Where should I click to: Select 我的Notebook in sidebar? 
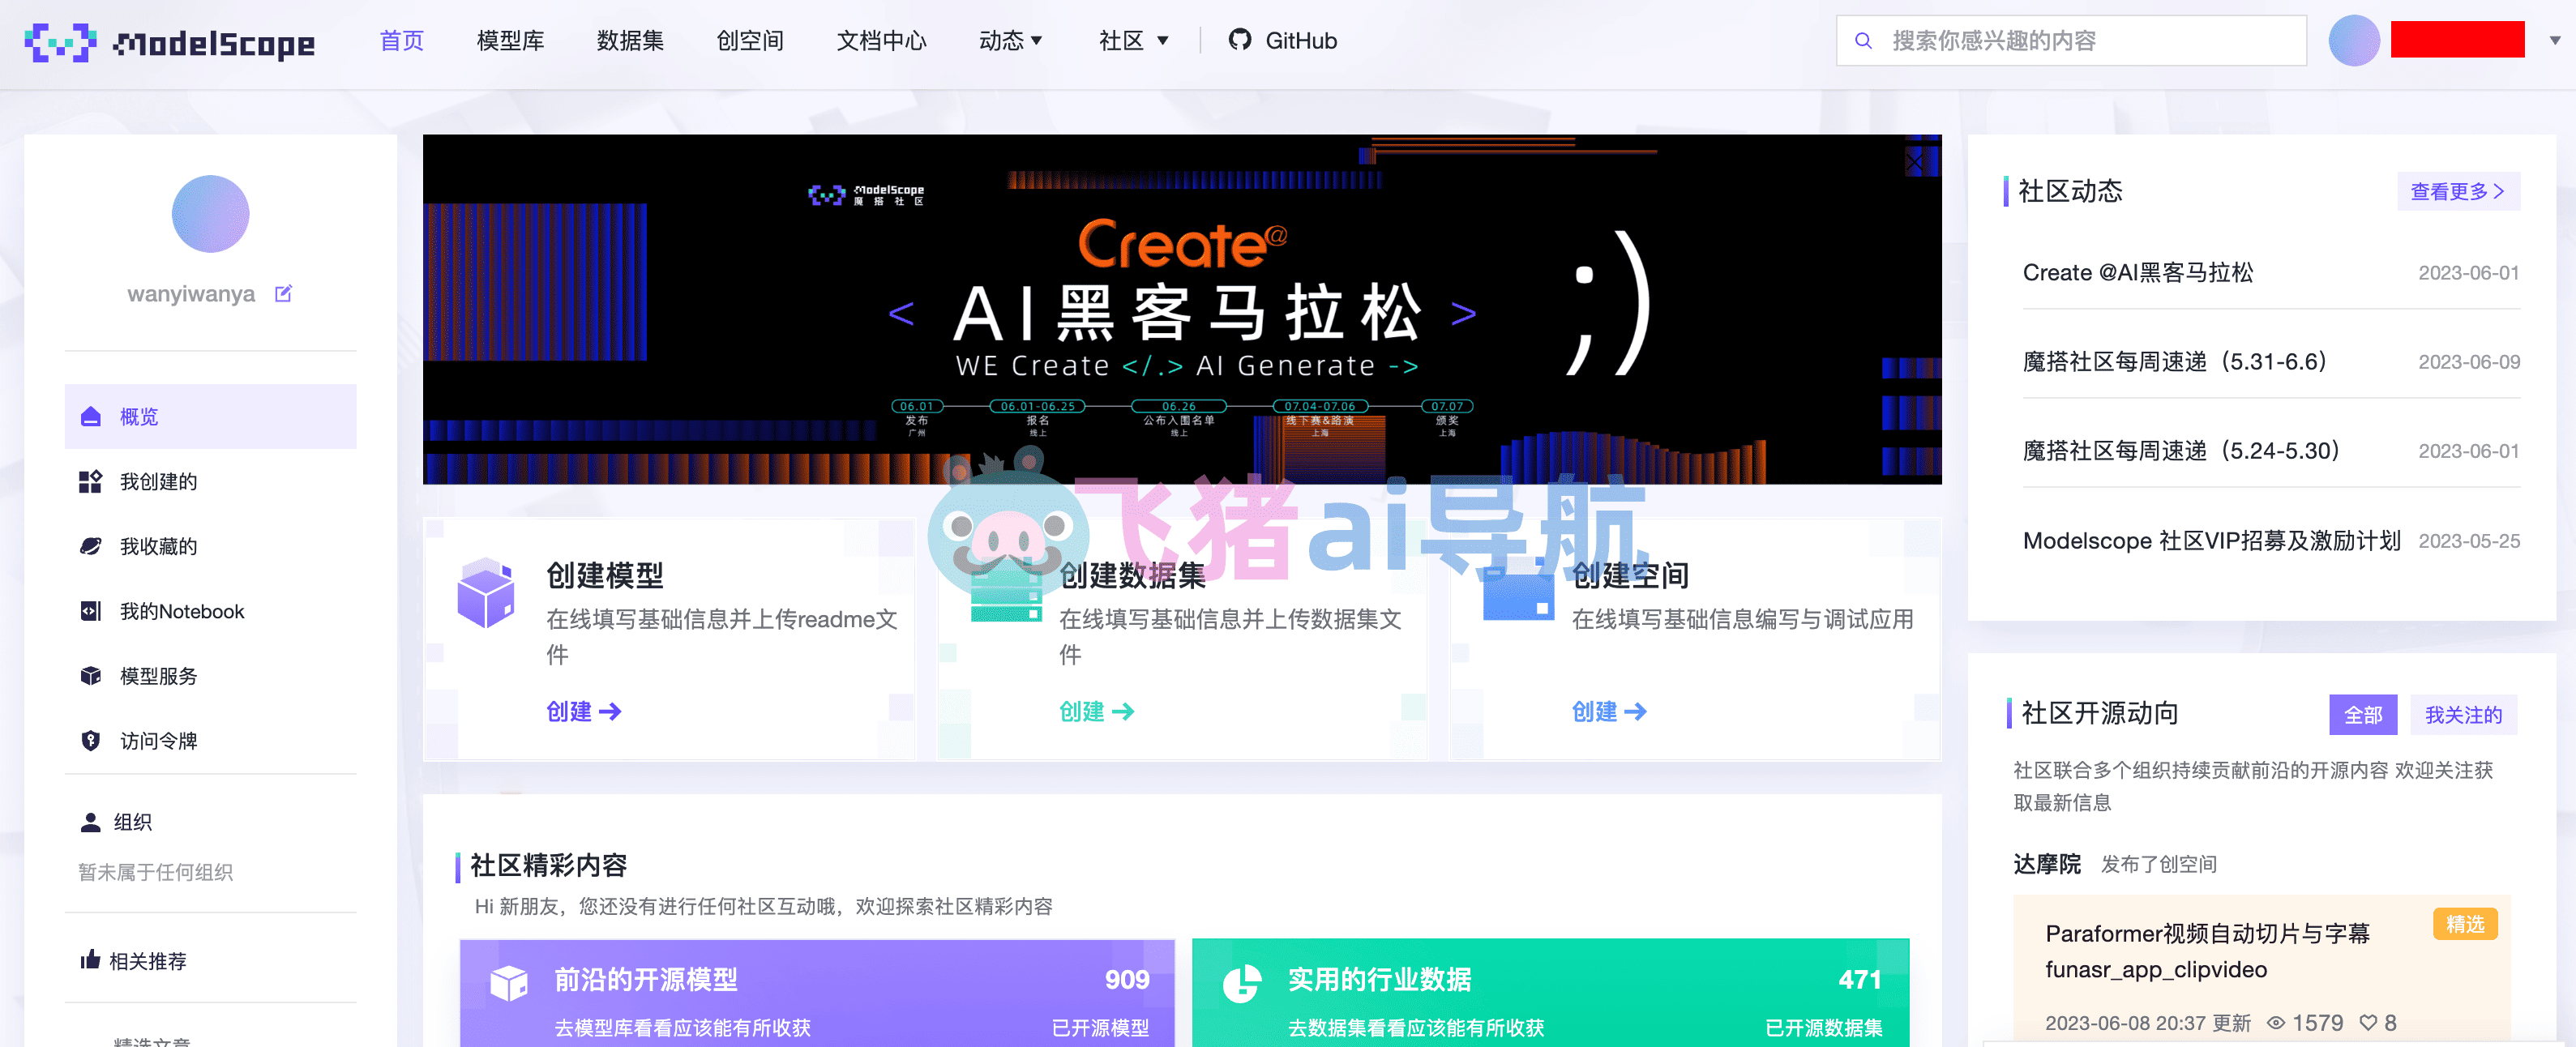pos(210,611)
